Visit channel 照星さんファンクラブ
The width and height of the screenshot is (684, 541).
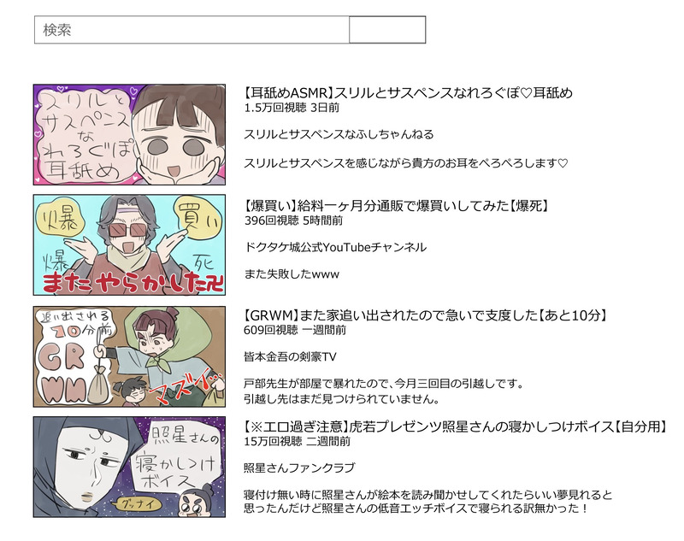[x=299, y=467]
